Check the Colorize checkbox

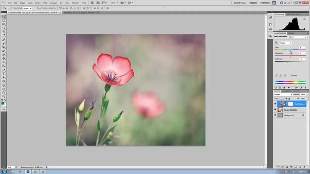pos(290,75)
